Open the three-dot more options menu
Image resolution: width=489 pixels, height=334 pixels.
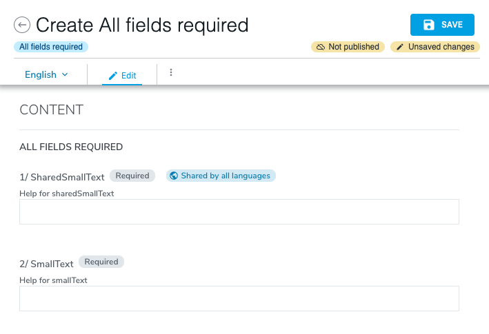click(171, 72)
